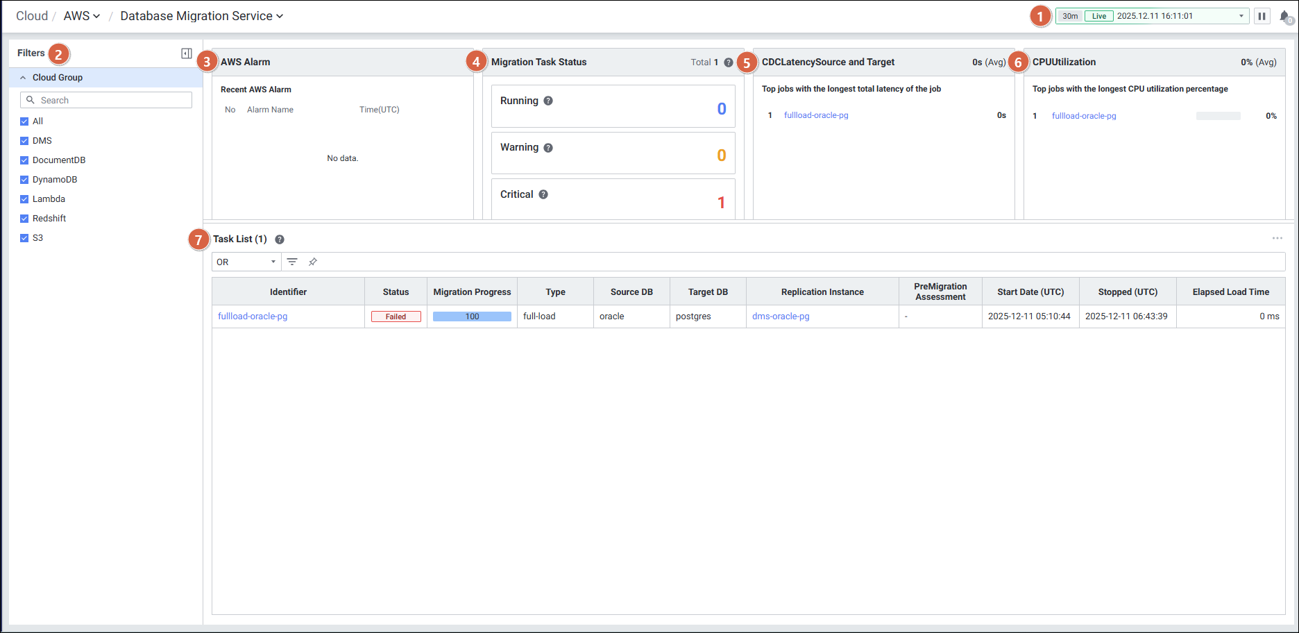Open fullload-oracle-pg task in Task List
The height and width of the screenshot is (633, 1299).
tap(253, 316)
